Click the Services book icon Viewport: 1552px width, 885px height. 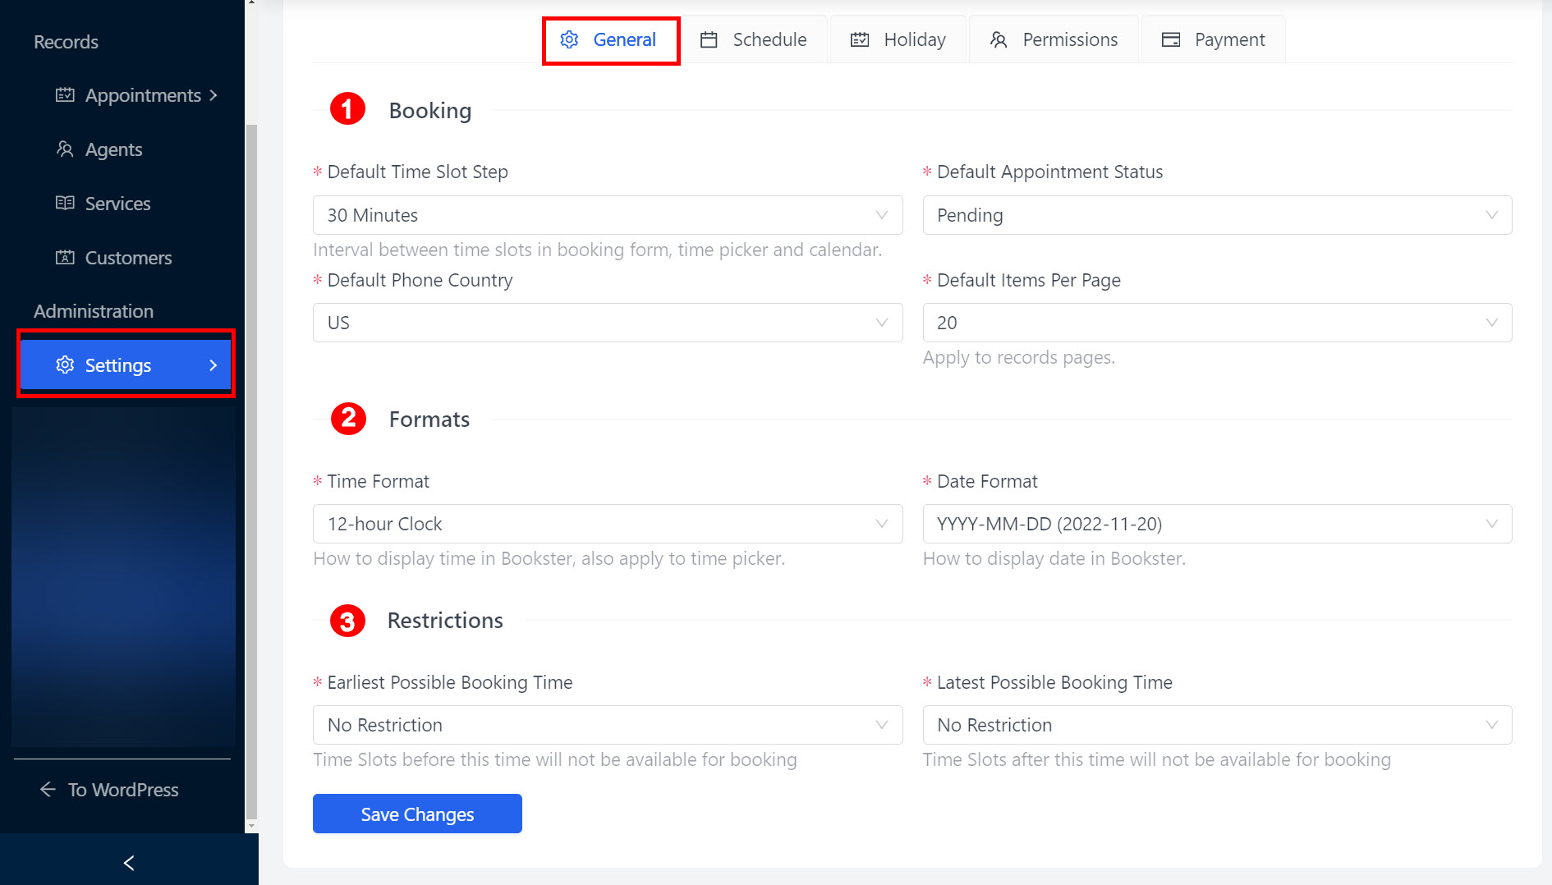point(65,204)
